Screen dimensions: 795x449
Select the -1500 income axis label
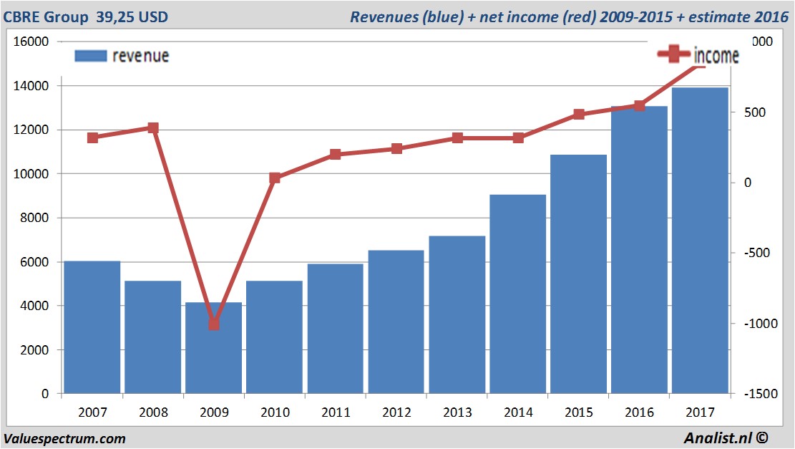[x=761, y=394]
